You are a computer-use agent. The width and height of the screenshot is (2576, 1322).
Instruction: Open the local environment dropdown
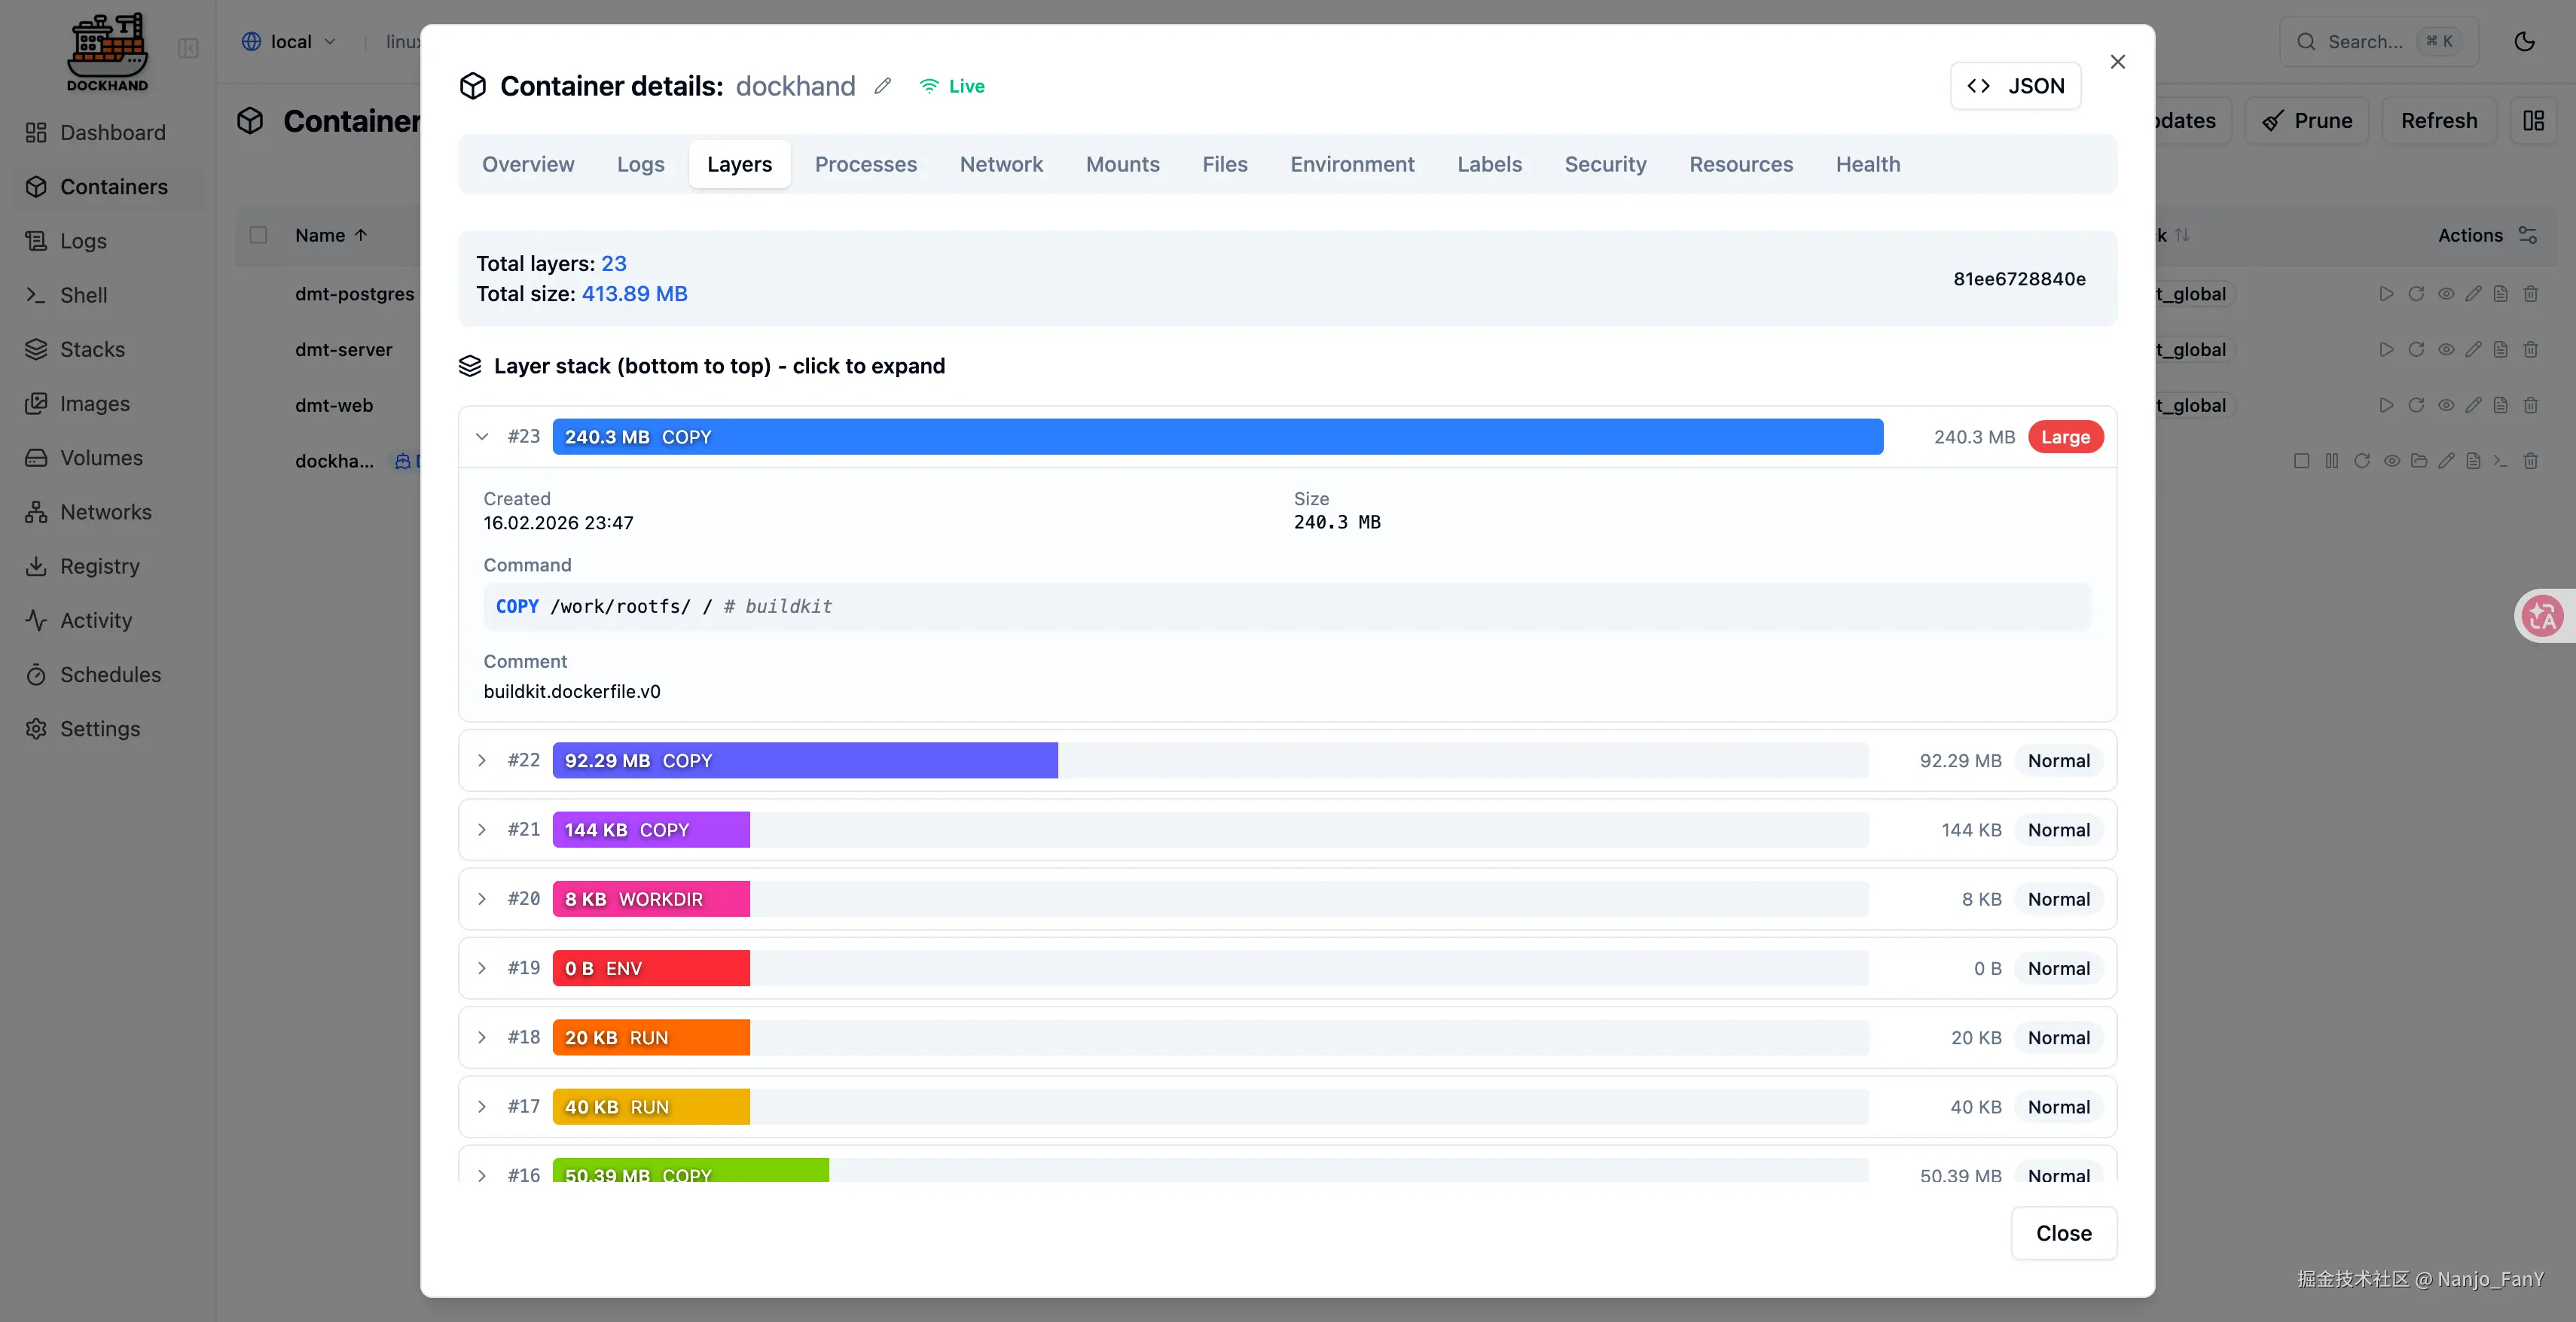[x=289, y=42]
